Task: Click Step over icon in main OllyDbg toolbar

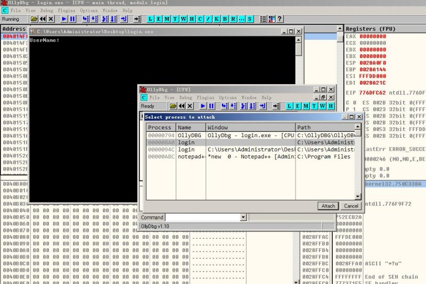Action: [x=94, y=19]
